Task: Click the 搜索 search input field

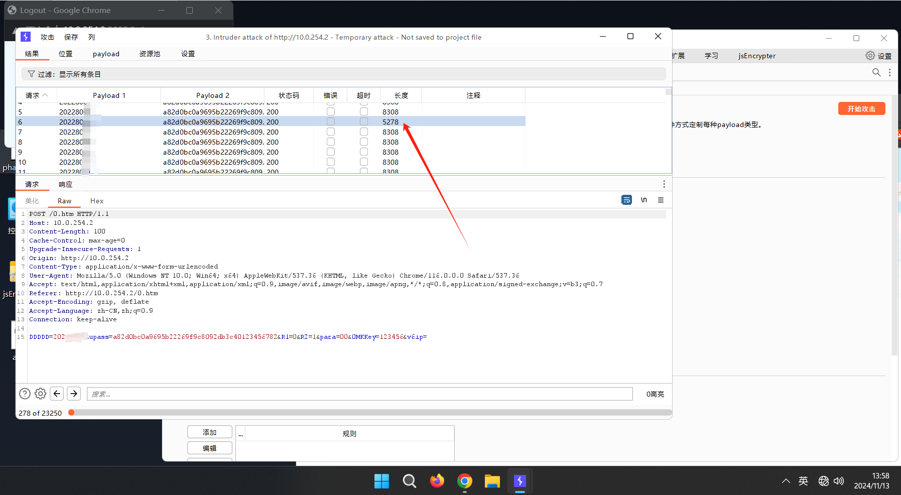Action: 359,394
